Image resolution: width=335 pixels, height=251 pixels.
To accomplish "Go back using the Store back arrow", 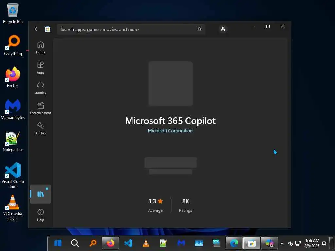I will [x=37, y=29].
